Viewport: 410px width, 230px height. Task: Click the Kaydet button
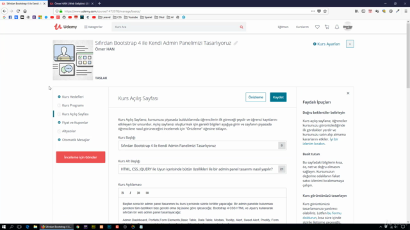click(278, 97)
